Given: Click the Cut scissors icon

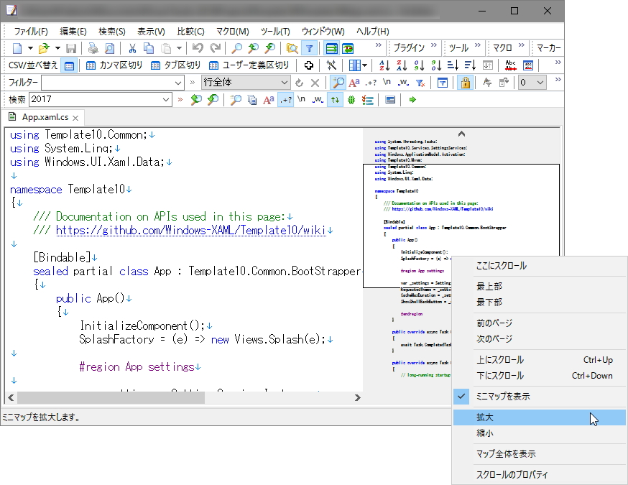Looking at the screenshot, I should coord(132,48).
